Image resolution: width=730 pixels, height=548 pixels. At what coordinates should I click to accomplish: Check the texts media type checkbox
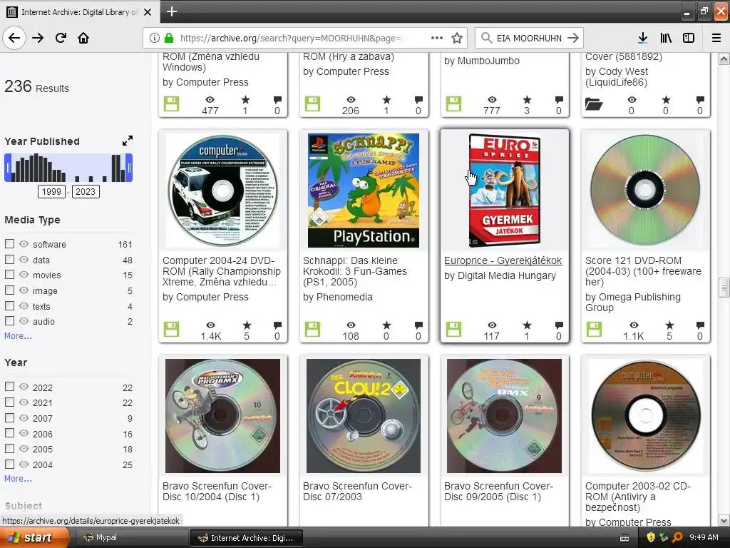pos(9,305)
